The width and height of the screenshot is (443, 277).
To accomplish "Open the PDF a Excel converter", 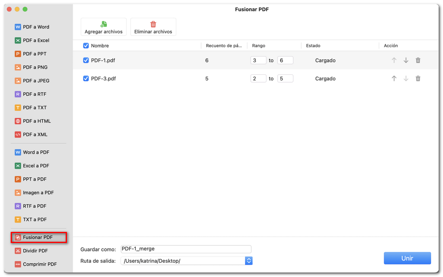I will click(36, 40).
